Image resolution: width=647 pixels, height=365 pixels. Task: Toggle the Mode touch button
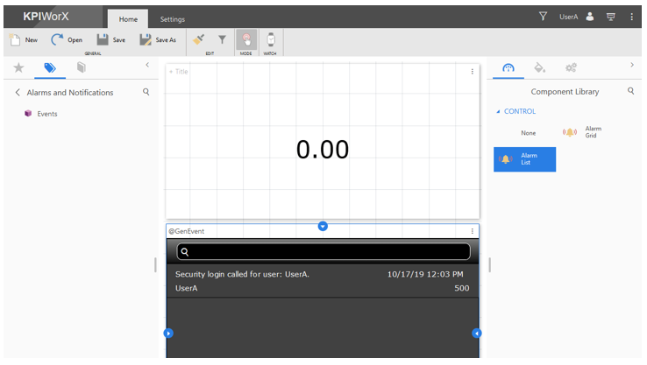coord(246,39)
